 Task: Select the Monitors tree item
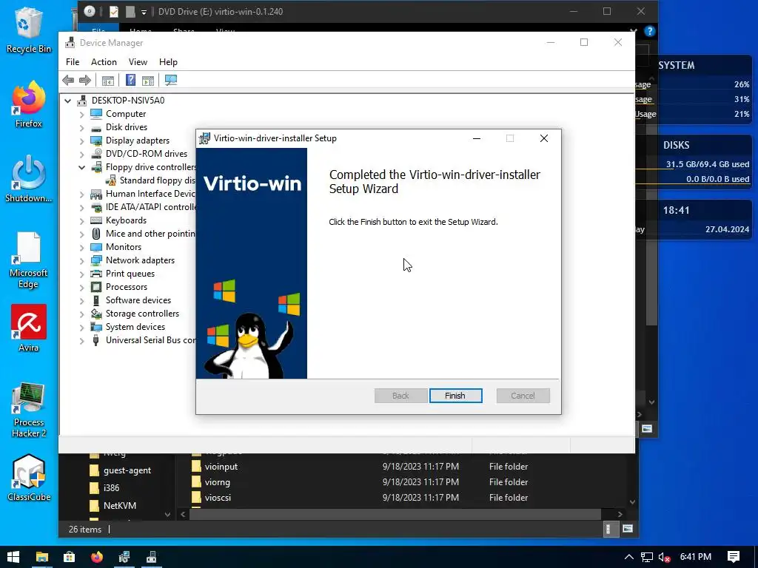[124, 247]
